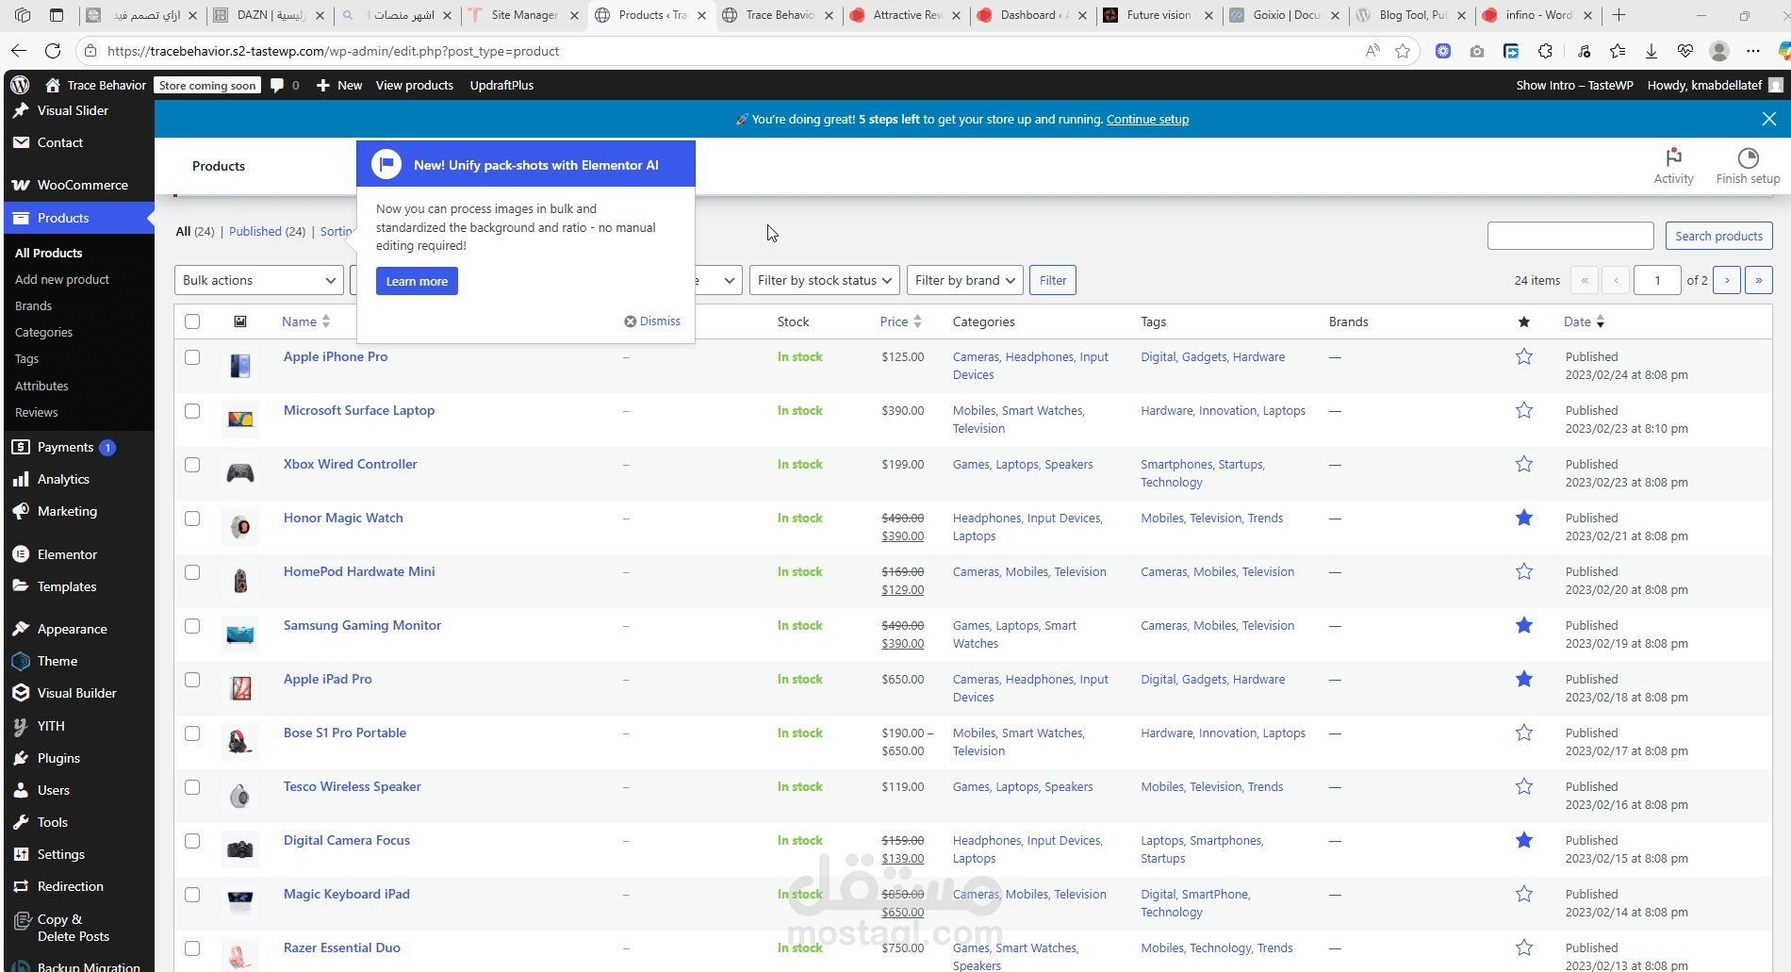Open Add new product submenu item
The height and width of the screenshot is (972, 1791).
62,279
